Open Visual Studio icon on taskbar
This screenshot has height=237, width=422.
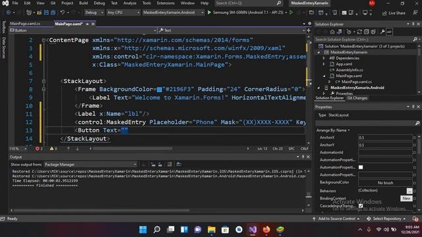pyautogui.click(x=253, y=230)
